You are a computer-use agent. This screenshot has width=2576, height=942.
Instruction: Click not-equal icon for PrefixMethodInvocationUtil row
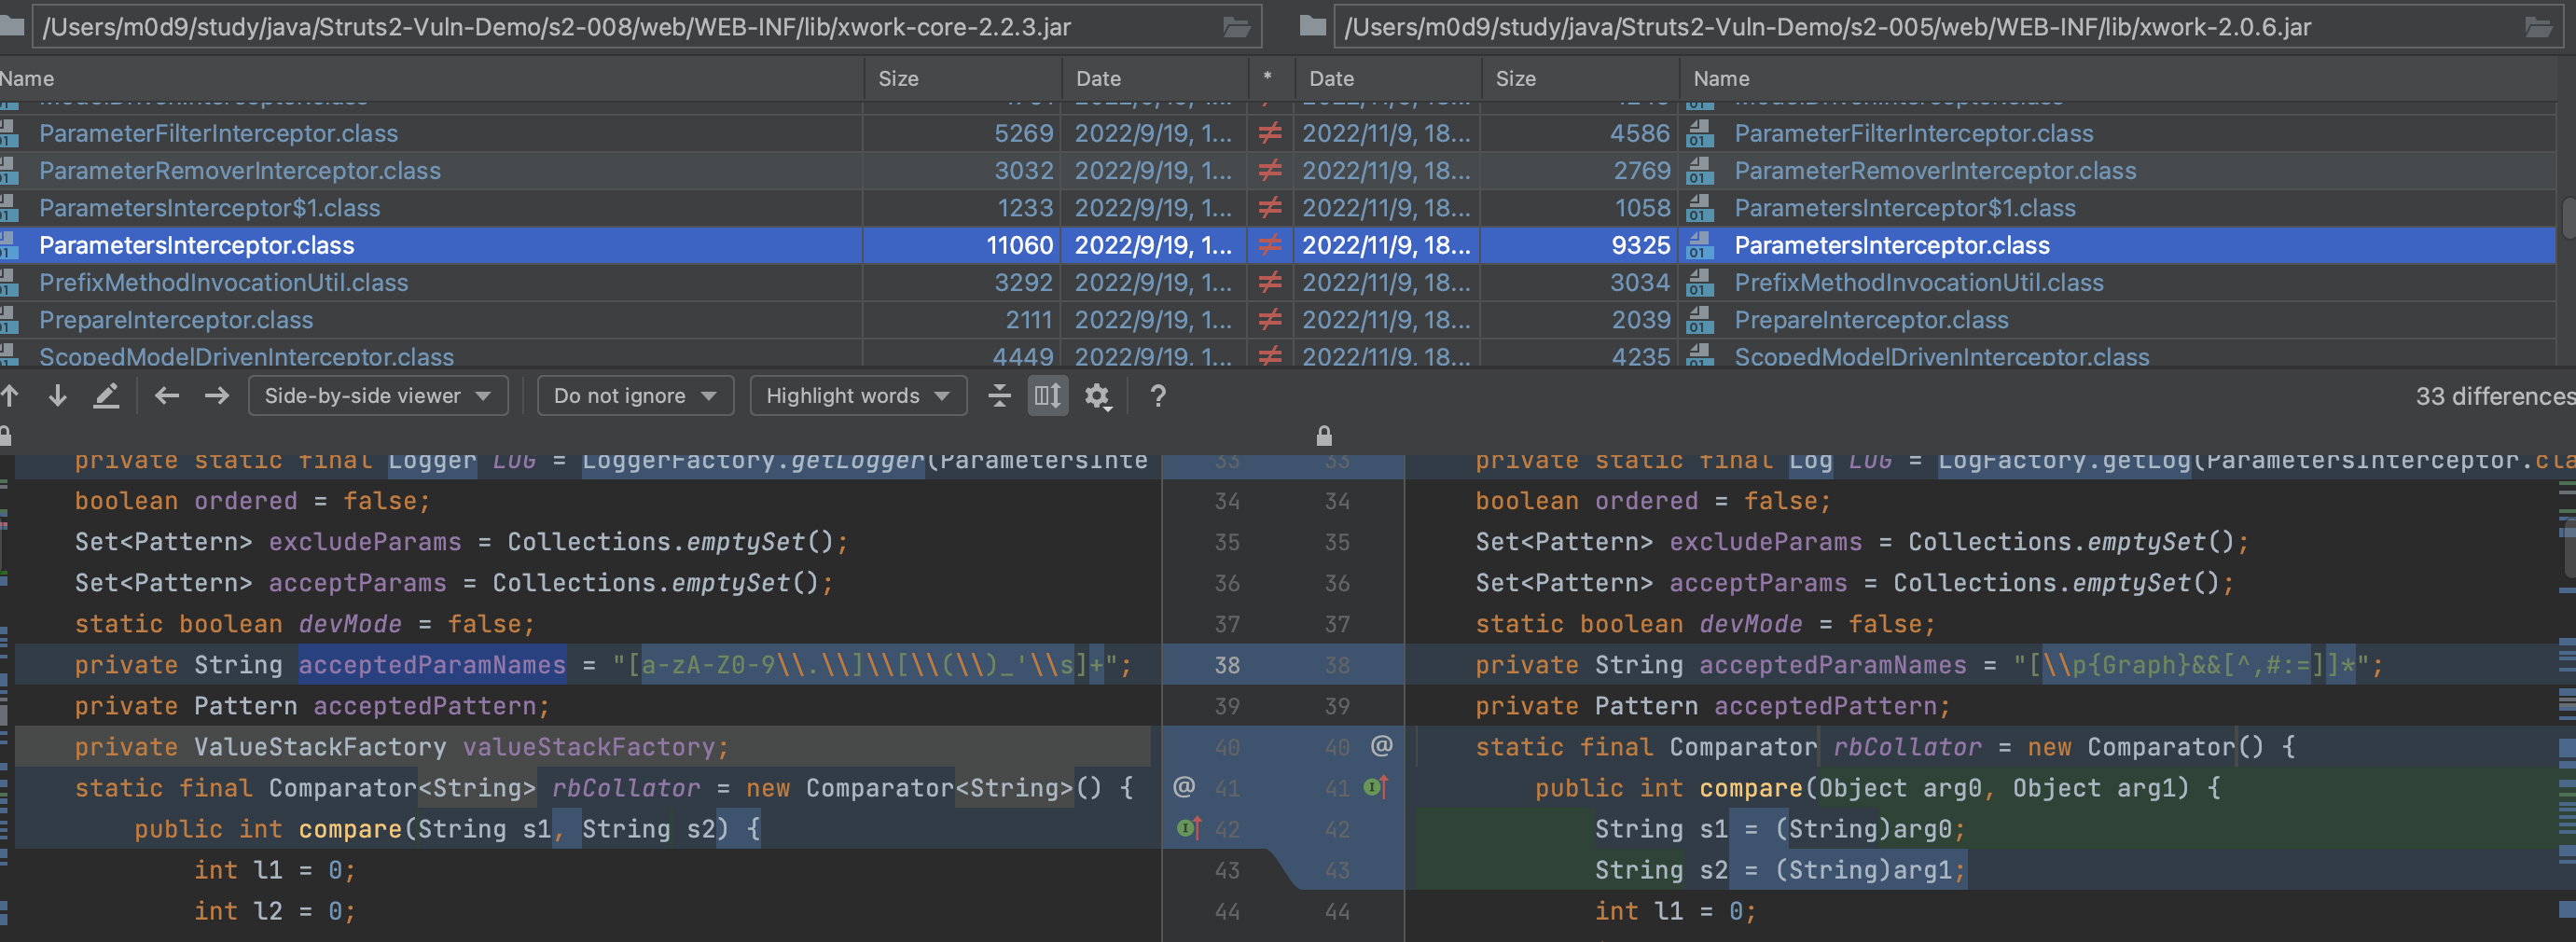[1270, 283]
